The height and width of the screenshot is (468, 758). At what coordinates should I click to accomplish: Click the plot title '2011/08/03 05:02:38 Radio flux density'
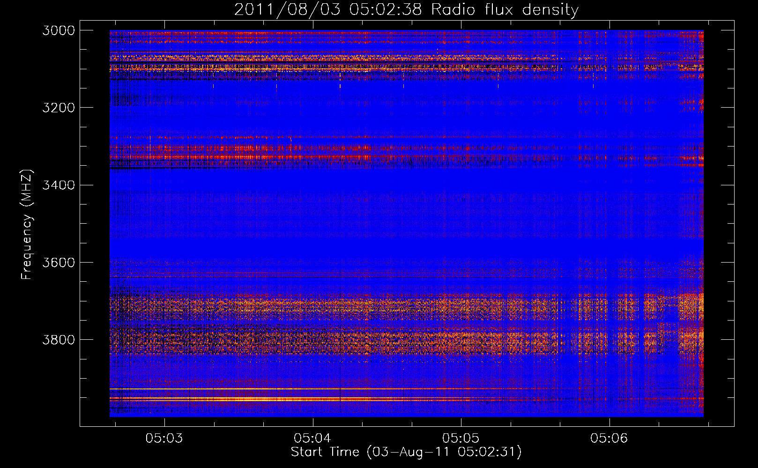[x=406, y=9]
